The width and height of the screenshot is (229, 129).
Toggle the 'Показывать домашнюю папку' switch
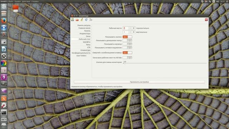[127, 40]
